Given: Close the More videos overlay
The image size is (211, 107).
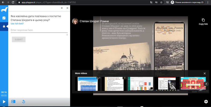Looking at the screenshot, I should pyautogui.click(x=204, y=73).
